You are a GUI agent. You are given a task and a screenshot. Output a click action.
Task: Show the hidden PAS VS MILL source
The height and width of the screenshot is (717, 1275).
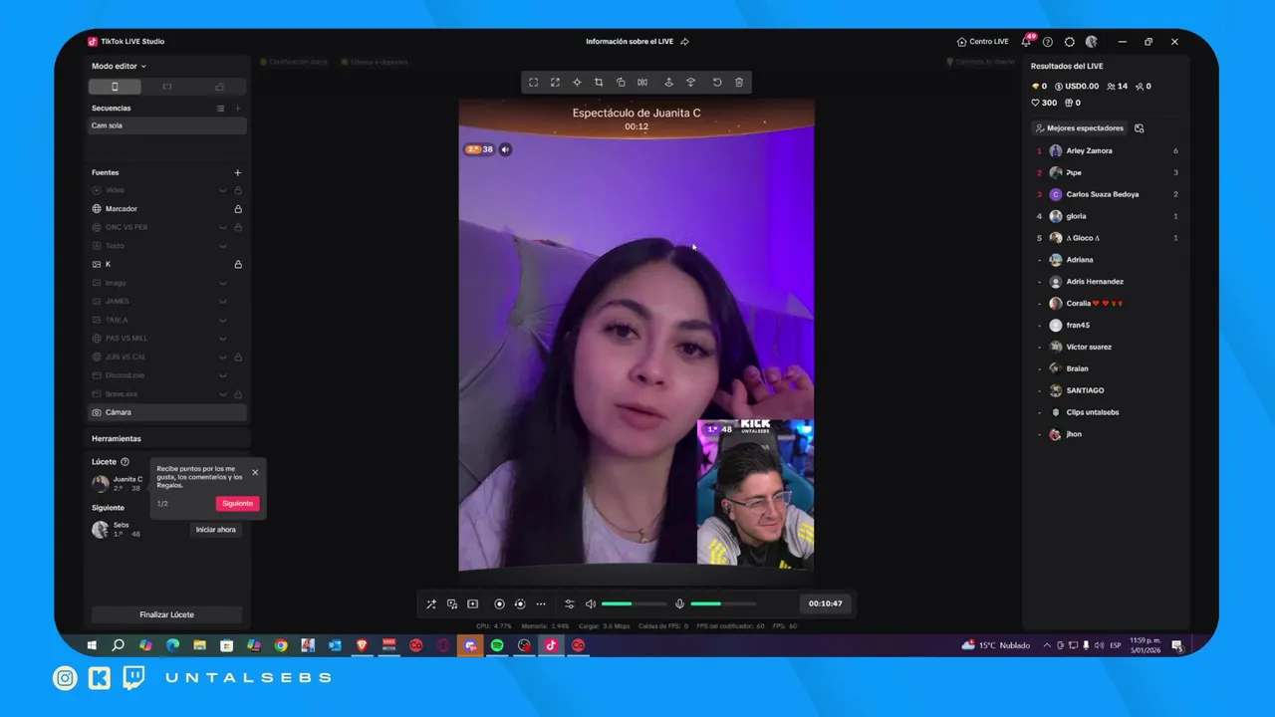[x=223, y=338]
